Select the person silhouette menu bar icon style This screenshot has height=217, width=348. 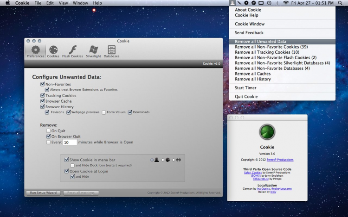pyautogui.click(x=152, y=160)
